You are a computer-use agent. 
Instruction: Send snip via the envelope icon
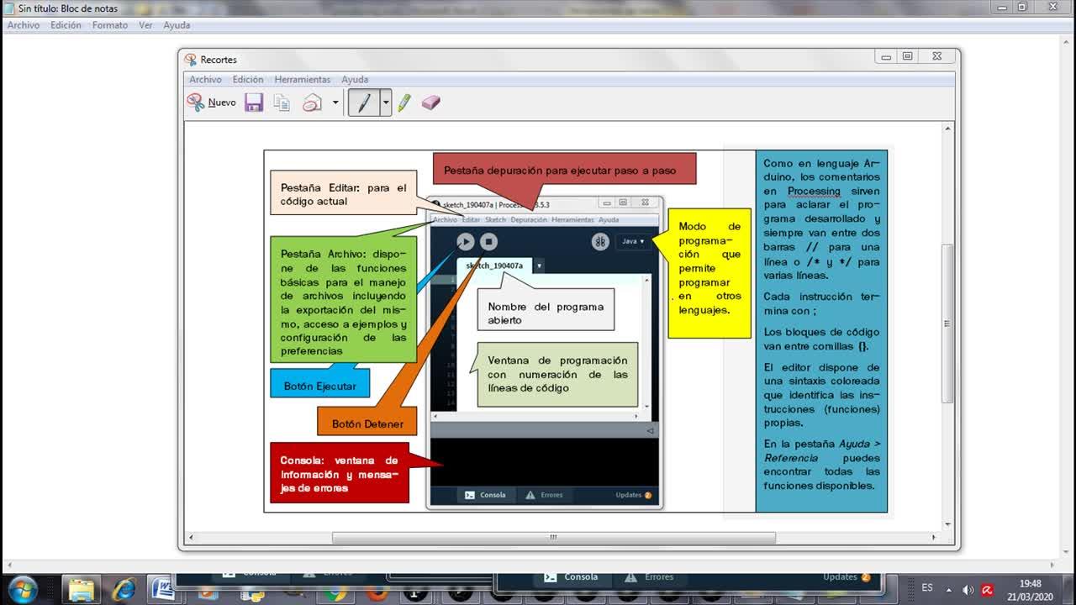coord(313,103)
